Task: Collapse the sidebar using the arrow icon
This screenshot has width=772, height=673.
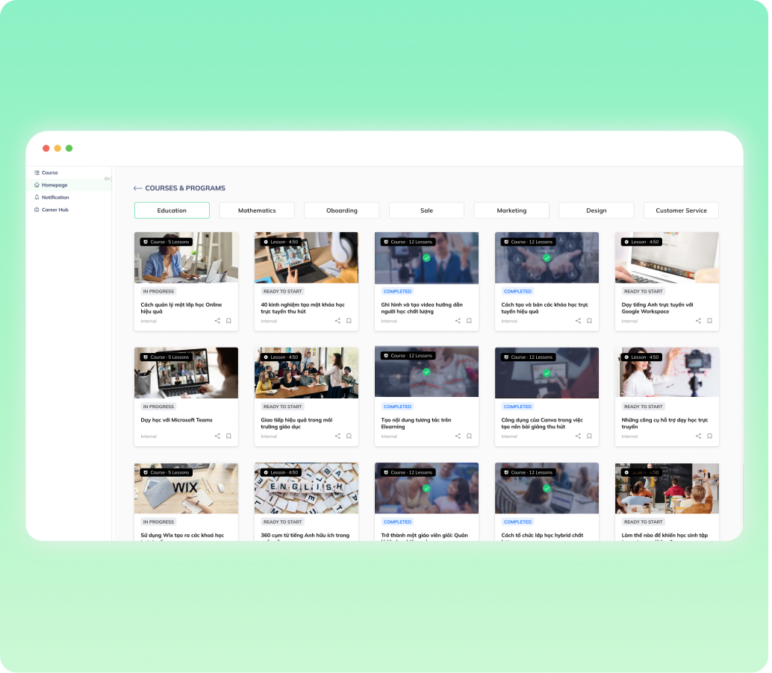Action: click(107, 179)
